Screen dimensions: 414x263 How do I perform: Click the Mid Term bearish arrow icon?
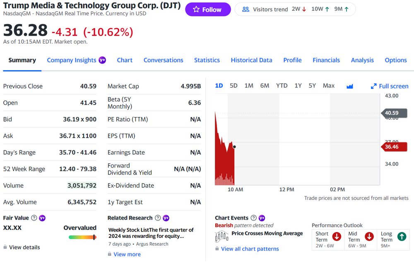[x=369, y=237]
